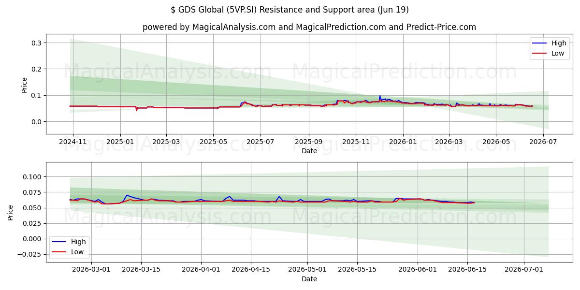Image resolution: width=580 pixels, height=290 pixels.
Task: Click the '2026-06-15' date tick label
Action: click(x=467, y=270)
